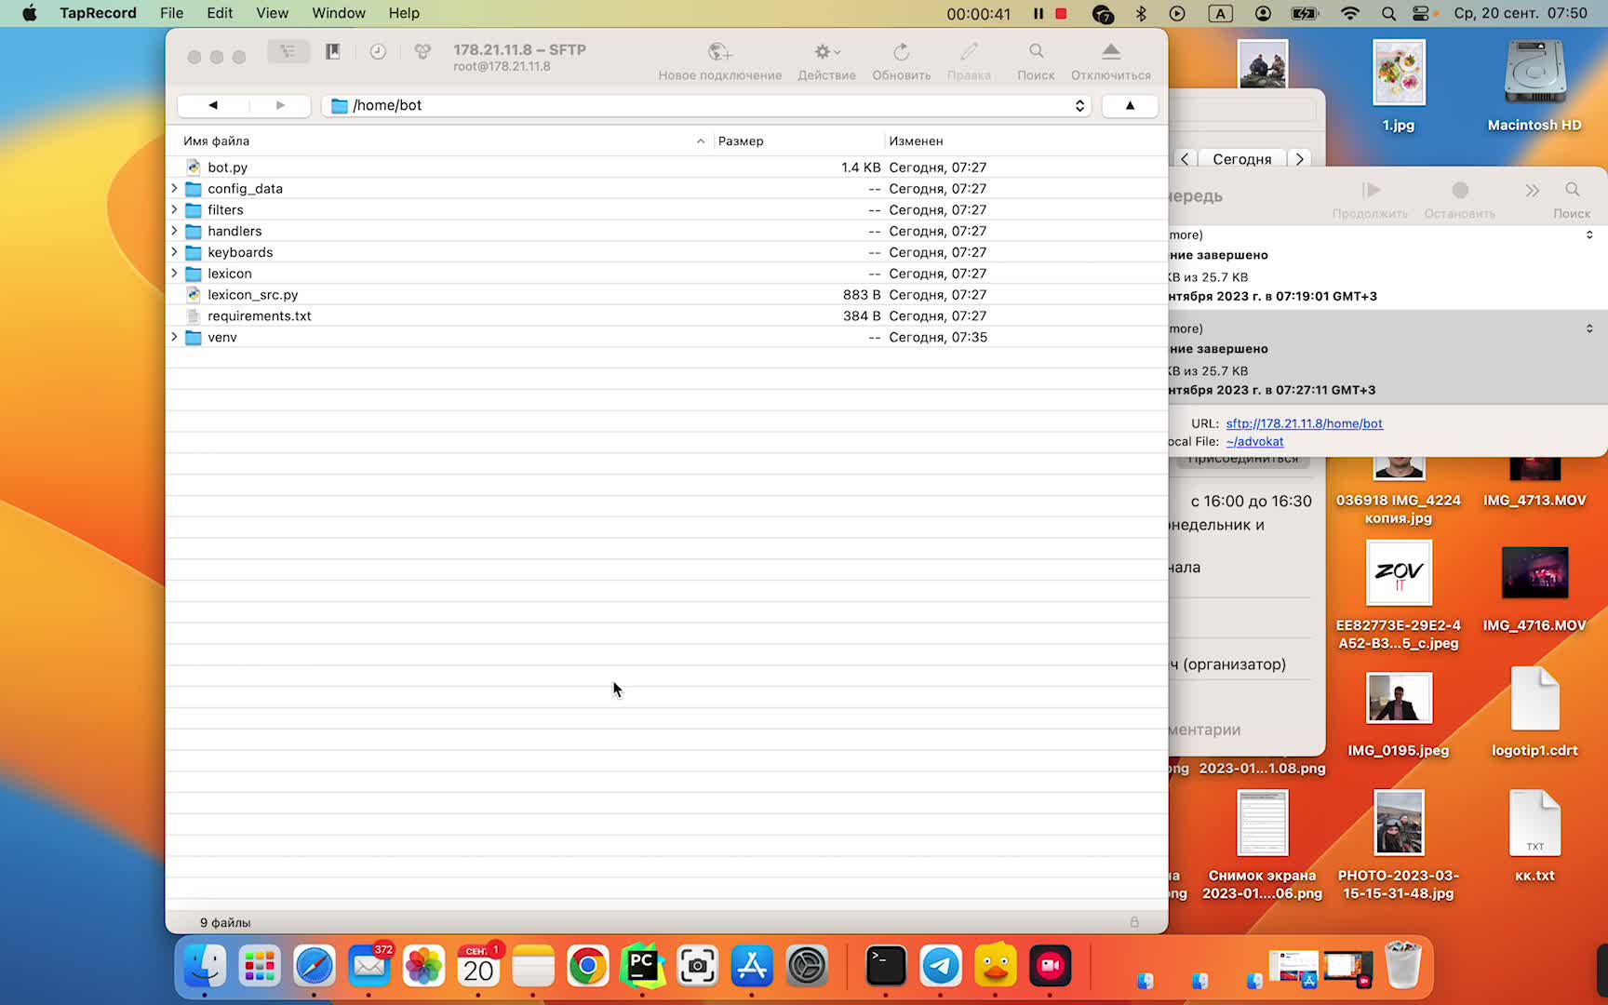Screen dimensions: 1608x1005
Task: Open the Bonjour view icon
Action: pos(422,52)
